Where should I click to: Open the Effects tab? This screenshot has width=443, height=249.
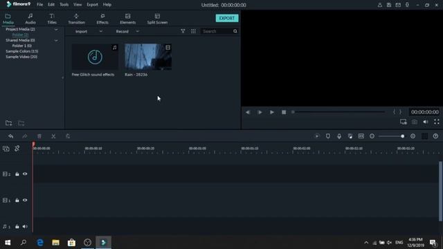click(102, 19)
